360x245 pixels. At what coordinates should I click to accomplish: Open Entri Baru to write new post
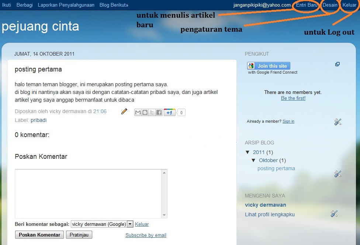(307, 5)
